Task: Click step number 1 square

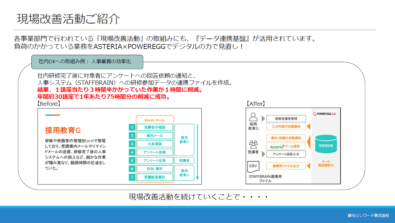Action: (132, 127)
